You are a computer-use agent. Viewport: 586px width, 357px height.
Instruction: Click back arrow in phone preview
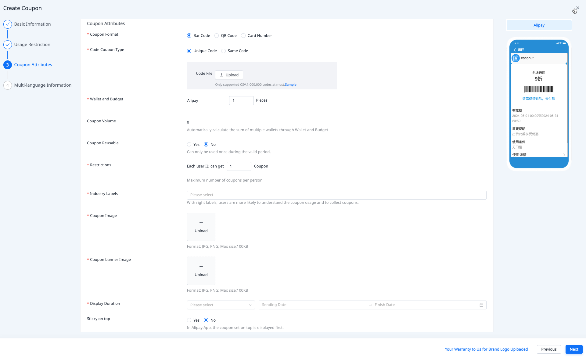[515, 50]
